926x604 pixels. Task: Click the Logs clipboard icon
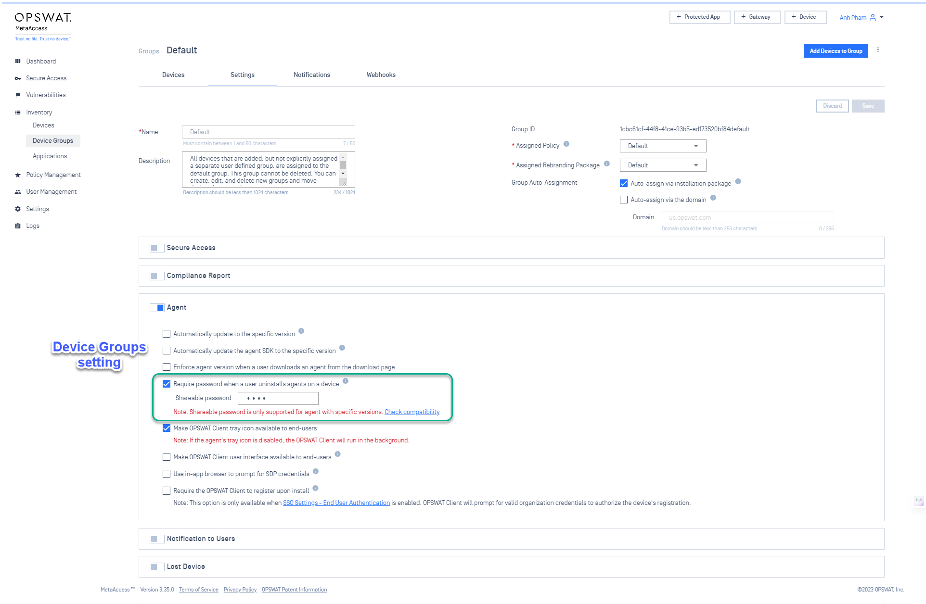point(18,226)
